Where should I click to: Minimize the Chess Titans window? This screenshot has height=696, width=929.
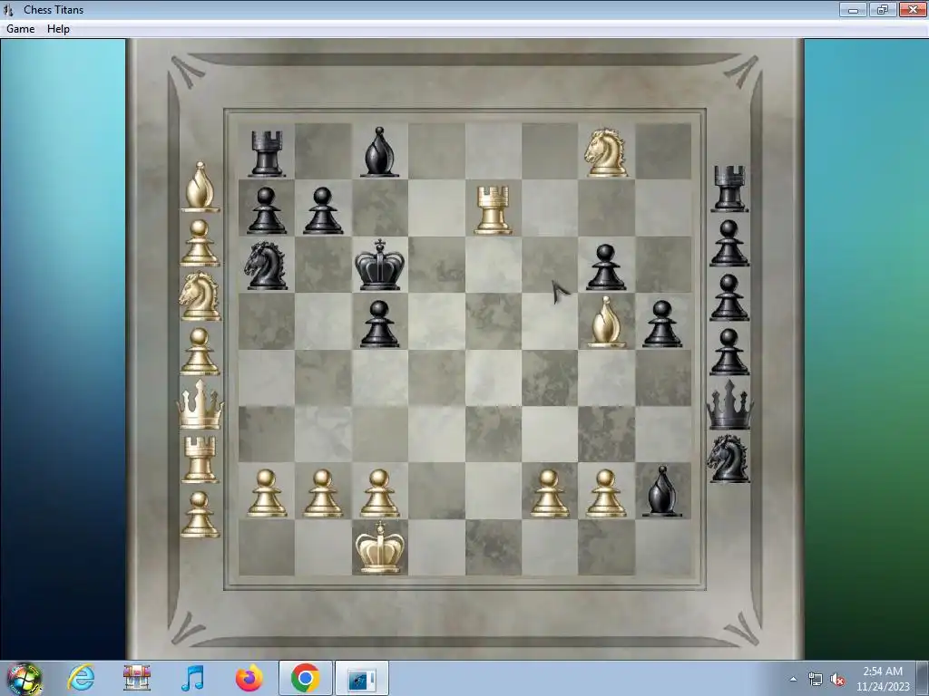click(853, 9)
